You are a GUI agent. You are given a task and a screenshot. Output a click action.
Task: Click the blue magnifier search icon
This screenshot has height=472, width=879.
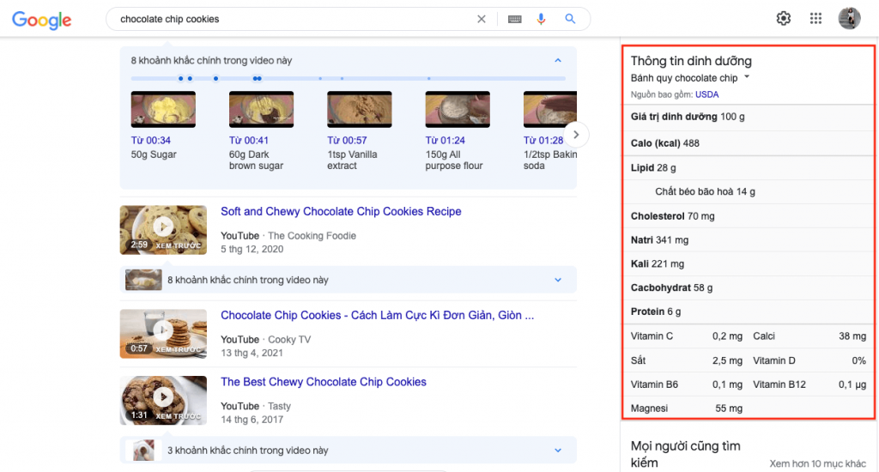[570, 19]
